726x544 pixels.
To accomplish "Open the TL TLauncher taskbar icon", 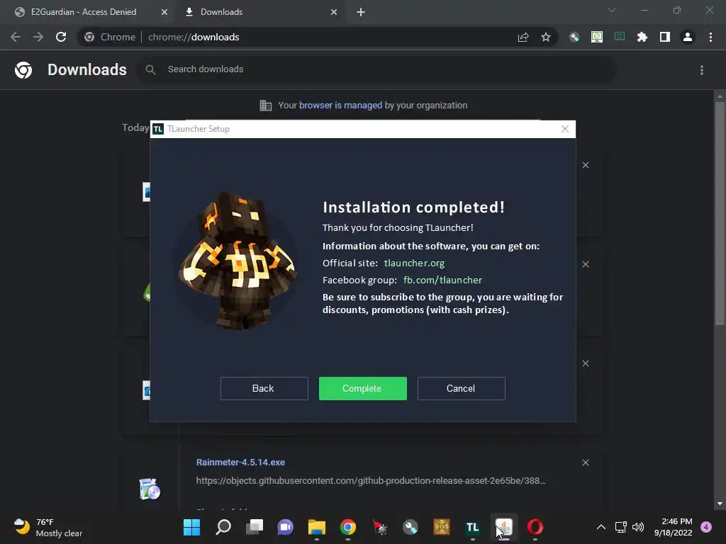I will click(x=472, y=527).
